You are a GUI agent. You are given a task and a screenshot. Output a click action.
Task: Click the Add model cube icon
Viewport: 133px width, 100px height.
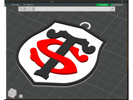tap(21, 9)
